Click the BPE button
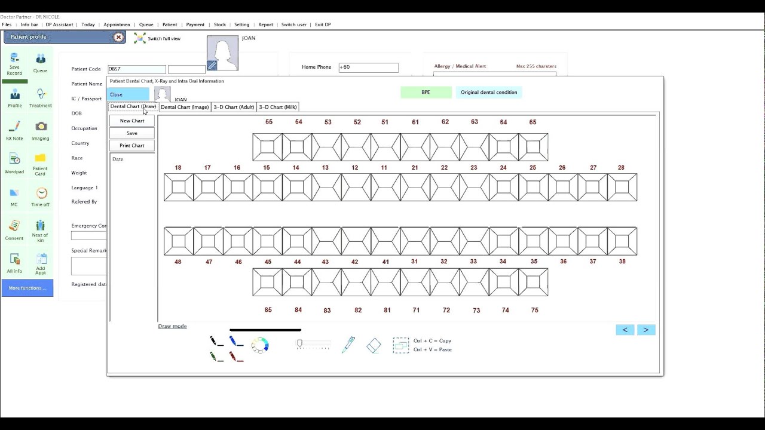765x430 pixels. pos(426,92)
